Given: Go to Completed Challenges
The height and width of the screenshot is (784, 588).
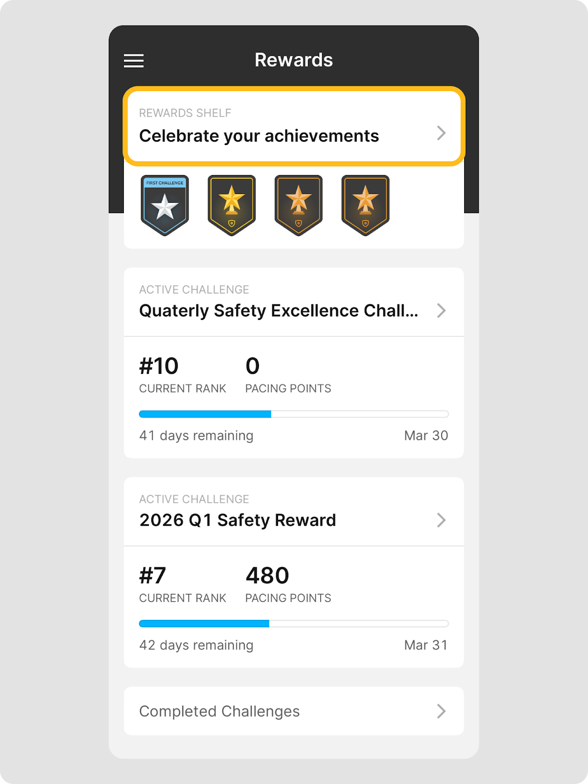Looking at the screenshot, I should point(219,711).
